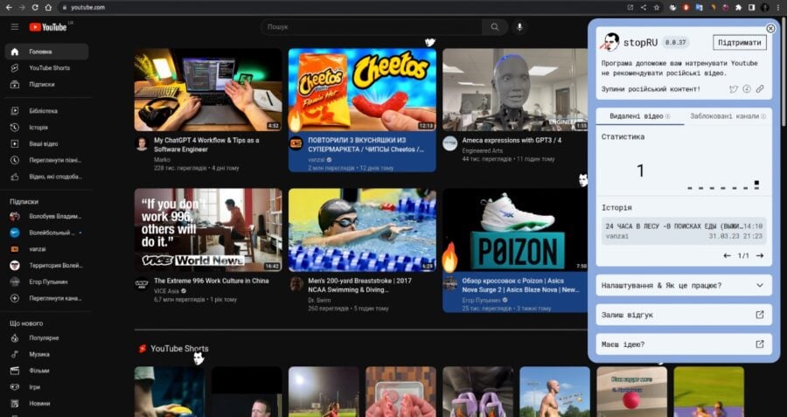Viewport: 787px width, 417px height.
Task: Expand Налаштування & Як це працює?
Action: click(684, 286)
